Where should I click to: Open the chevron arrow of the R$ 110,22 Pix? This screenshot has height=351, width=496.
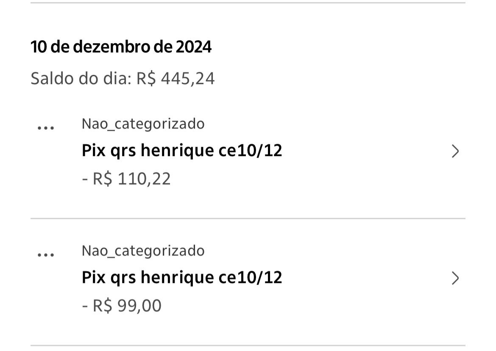(x=455, y=151)
